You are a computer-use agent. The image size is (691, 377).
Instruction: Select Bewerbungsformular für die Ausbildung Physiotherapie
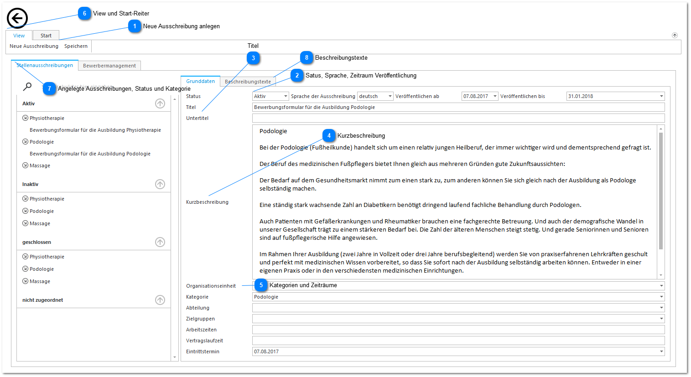[x=95, y=130]
